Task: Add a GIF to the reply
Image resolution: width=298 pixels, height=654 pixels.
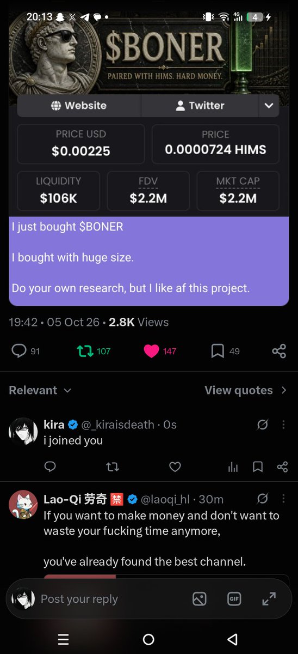Action: coord(234,599)
